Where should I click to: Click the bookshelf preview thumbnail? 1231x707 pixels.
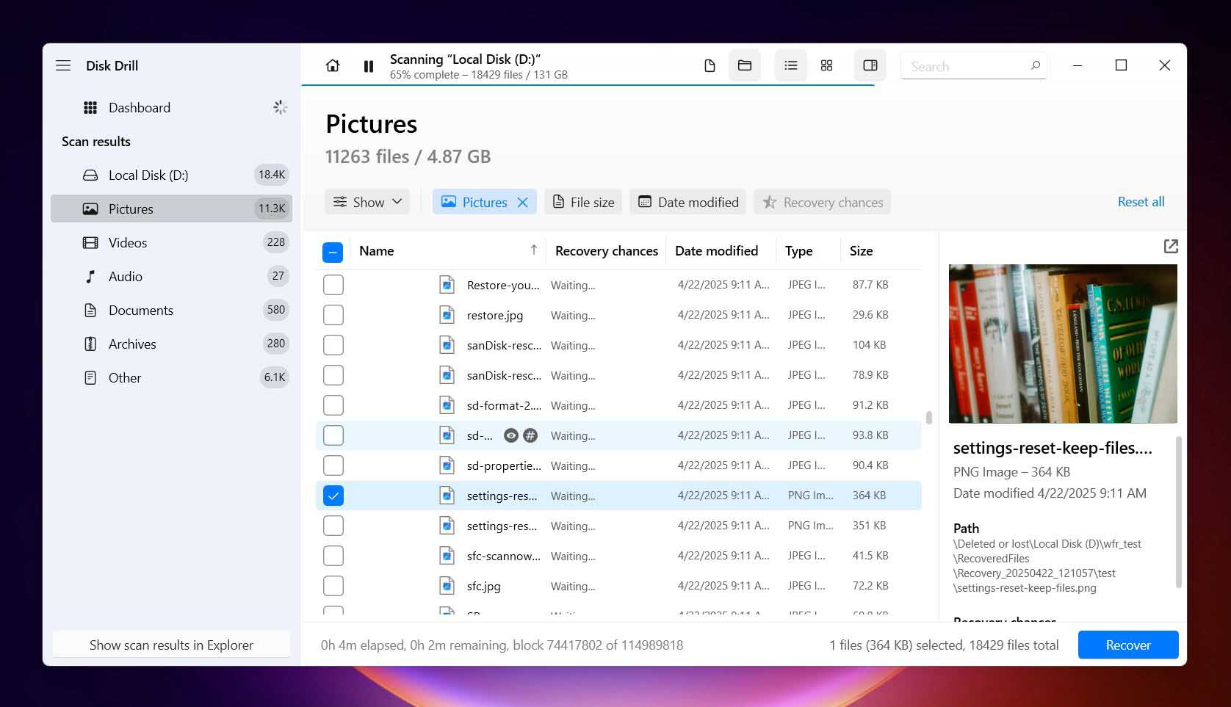[x=1063, y=344]
